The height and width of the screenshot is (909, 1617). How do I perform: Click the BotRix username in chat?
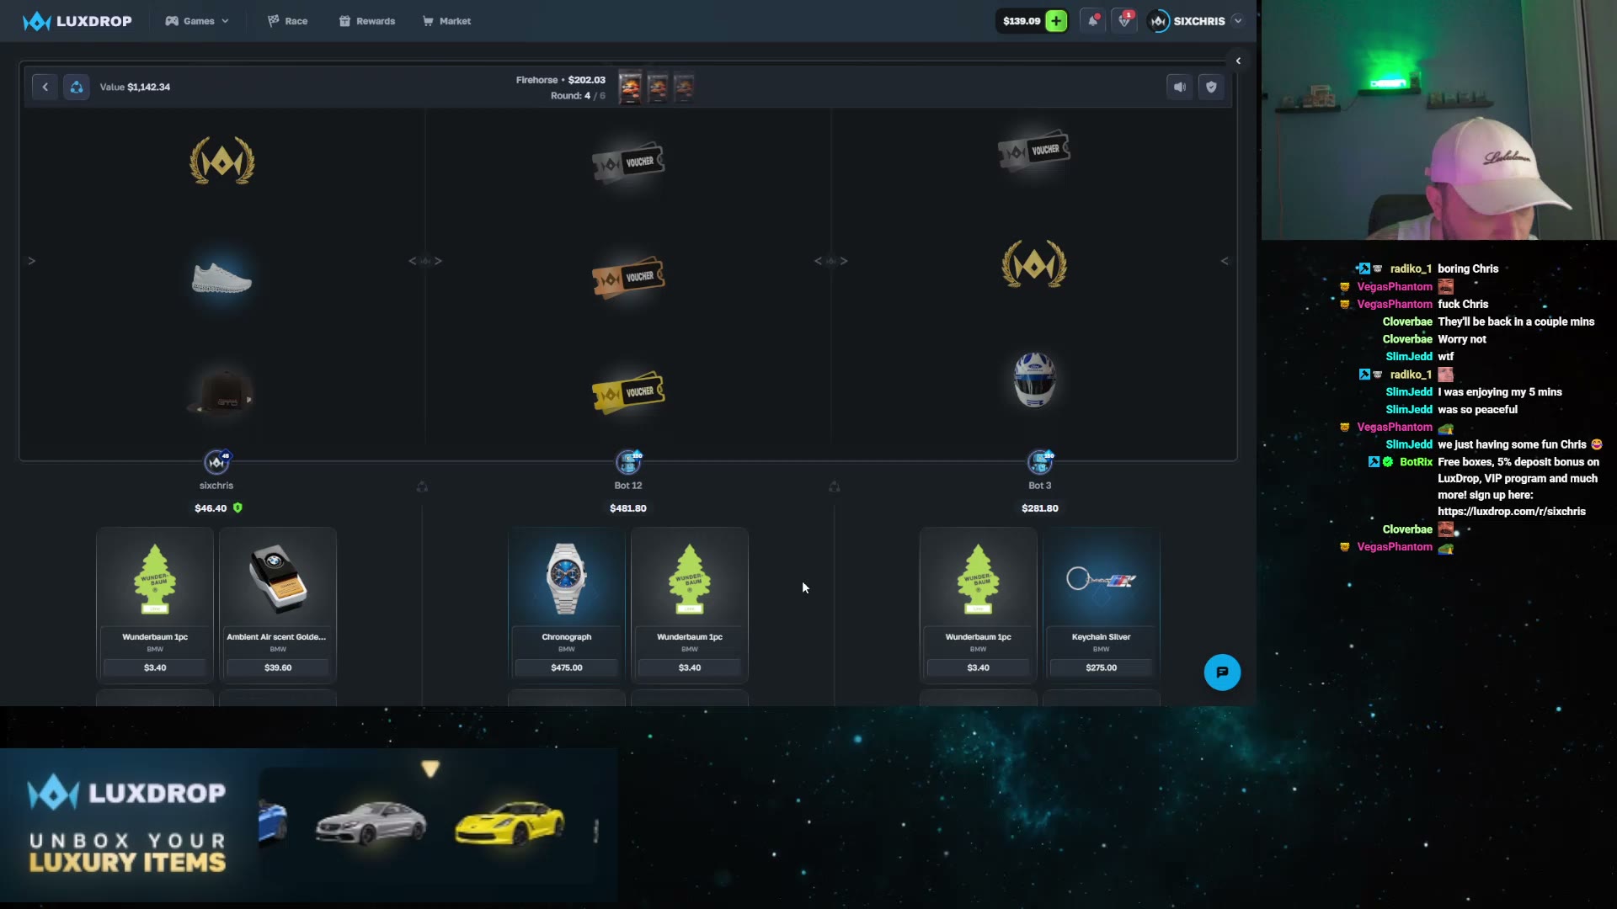[x=1416, y=462]
